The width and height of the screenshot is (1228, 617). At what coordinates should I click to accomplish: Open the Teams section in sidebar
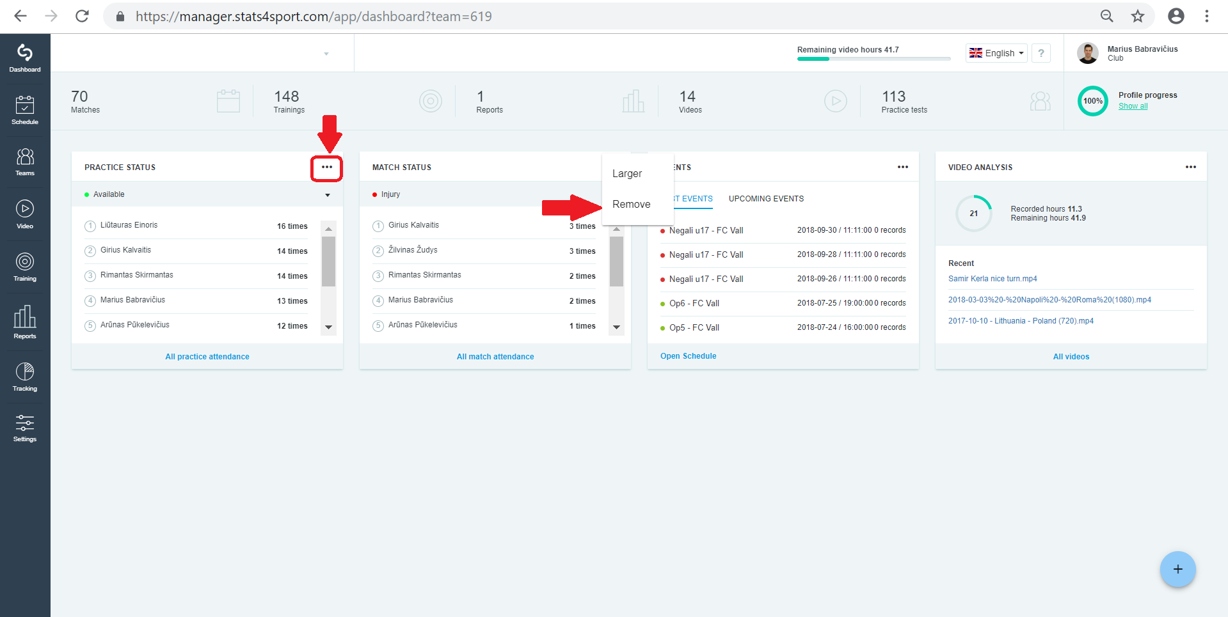[25, 162]
